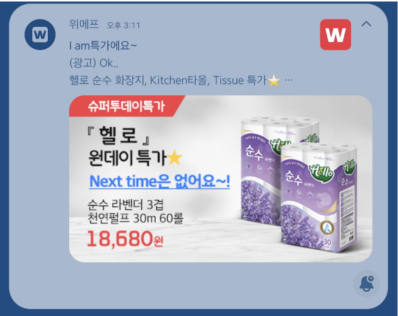The height and width of the screenshot is (316, 398).
Task: Click the yellow star beside 원데이 특가
Action: [x=175, y=158]
